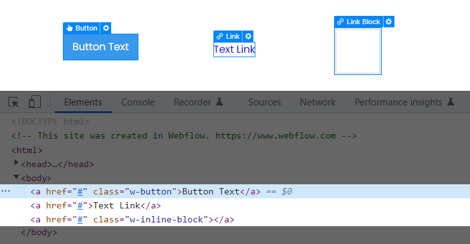Select the empty Link Block box
The height and width of the screenshot is (244, 470).
click(358, 51)
